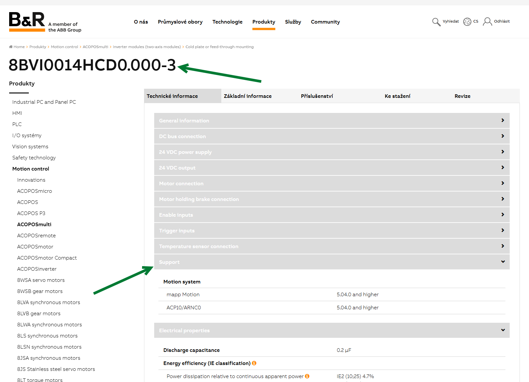Collapse the Support section

point(332,262)
